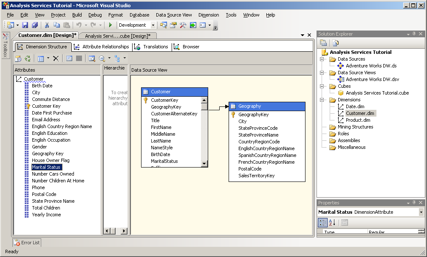Click the Paste toolbar icon
This screenshot has width=427, height=257.
(66, 25)
